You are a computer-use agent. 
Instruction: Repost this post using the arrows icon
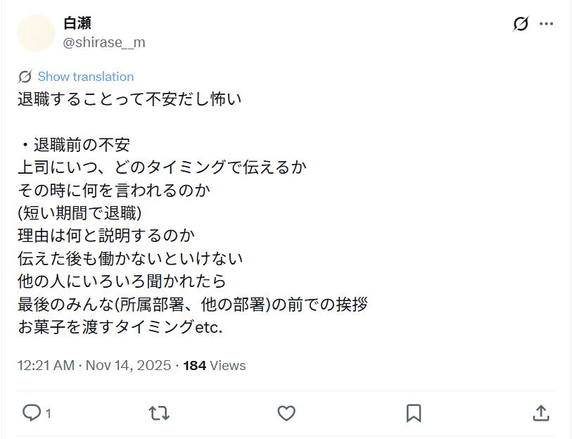coord(159,413)
